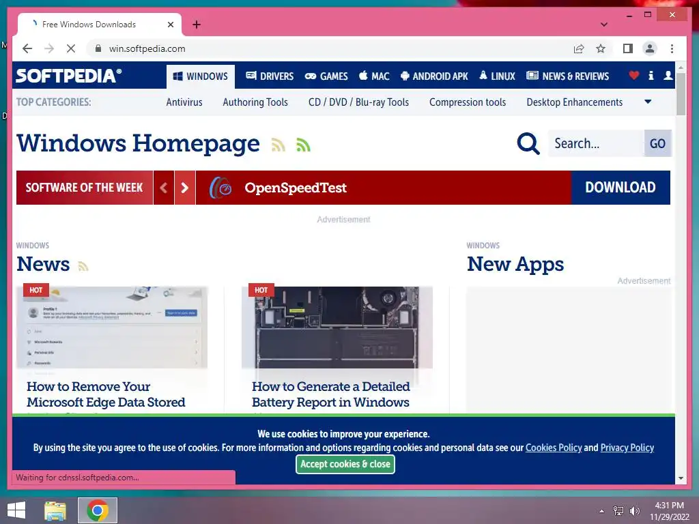The height and width of the screenshot is (524, 699).
Task: Open the Linux section
Action: point(497,76)
